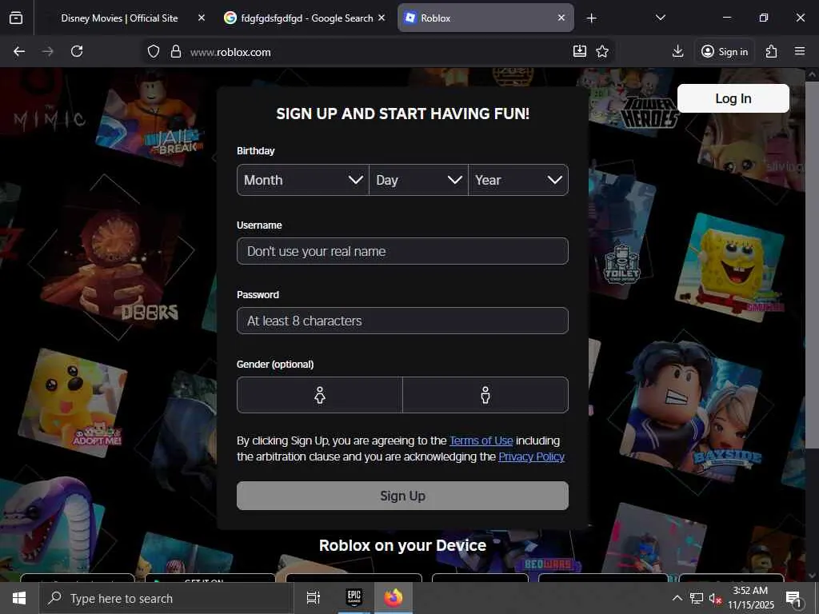
Task: Go back to previous page
Action: click(19, 51)
